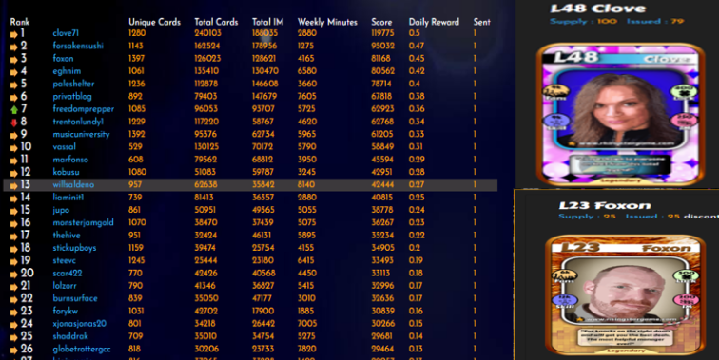Open player profile privatblog

(x=72, y=96)
